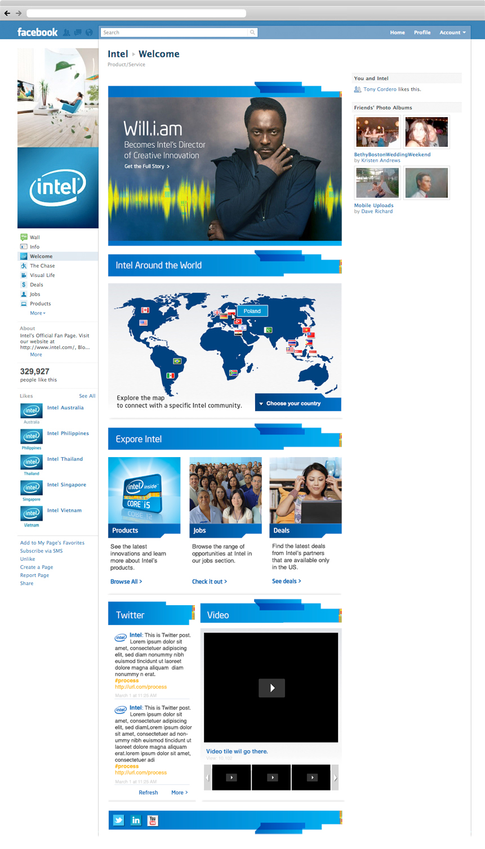The height and width of the screenshot is (849, 485).
Task: Open Intel Philippines page link
Action: [68, 434]
